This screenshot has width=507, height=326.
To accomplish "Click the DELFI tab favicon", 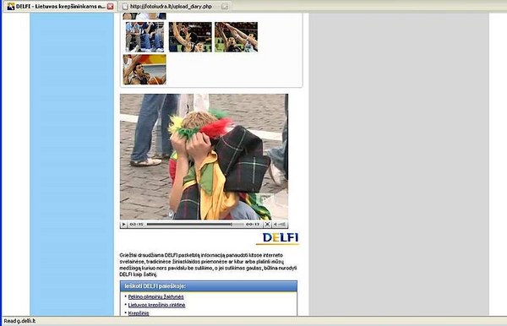I will coord(11,6).
